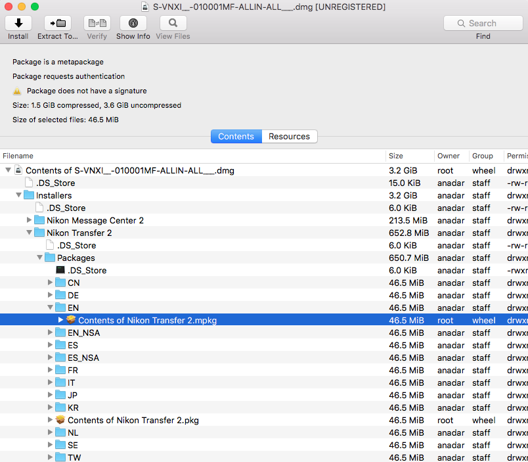Expand the Nikon Message Center 2 folder
Screen dimensions: 528x462
pos(30,220)
